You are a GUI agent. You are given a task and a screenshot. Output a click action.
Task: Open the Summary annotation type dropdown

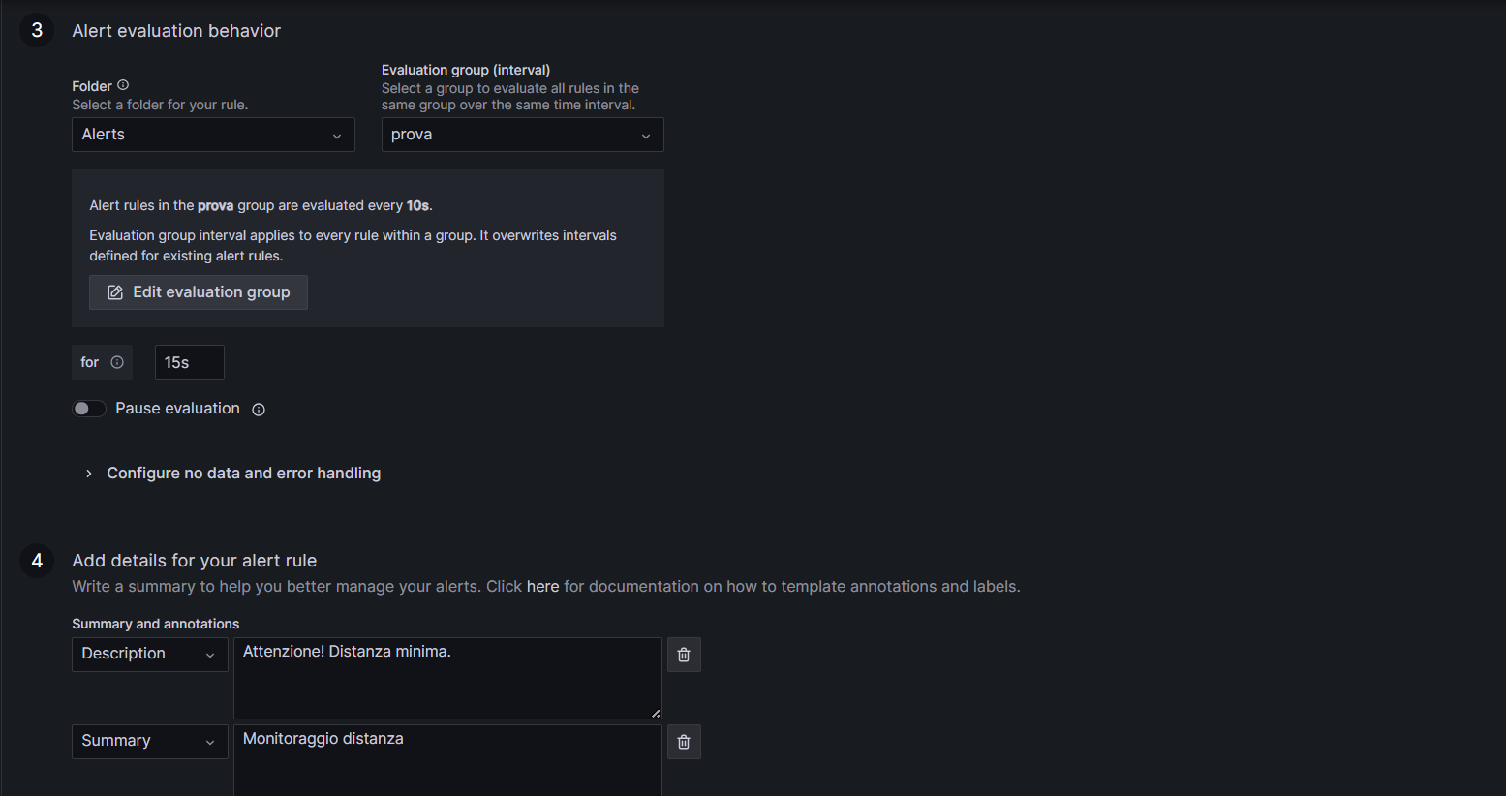tap(149, 741)
